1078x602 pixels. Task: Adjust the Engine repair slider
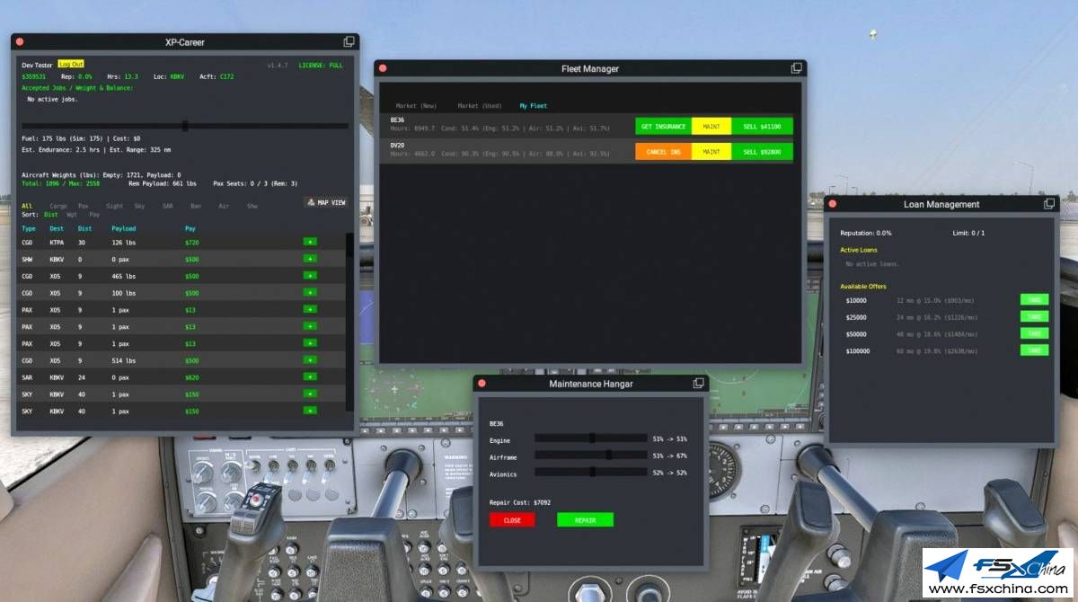coord(591,438)
